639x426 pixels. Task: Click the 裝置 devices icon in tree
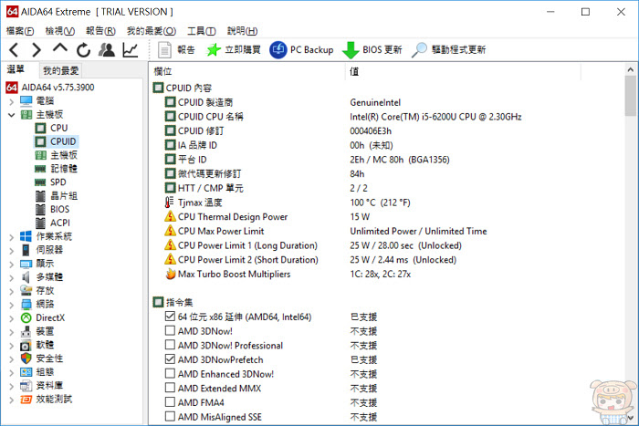[x=26, y=331]
